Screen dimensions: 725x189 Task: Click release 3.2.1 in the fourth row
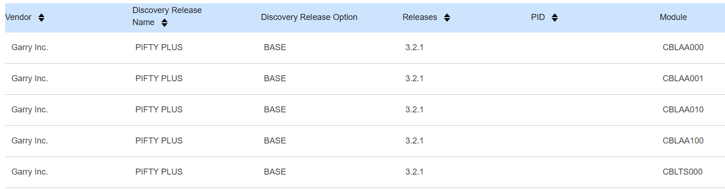[414, 141]
